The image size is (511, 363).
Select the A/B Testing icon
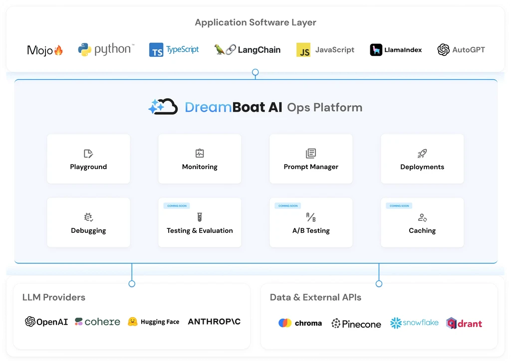pyautogui.click(x=311, y=217)
